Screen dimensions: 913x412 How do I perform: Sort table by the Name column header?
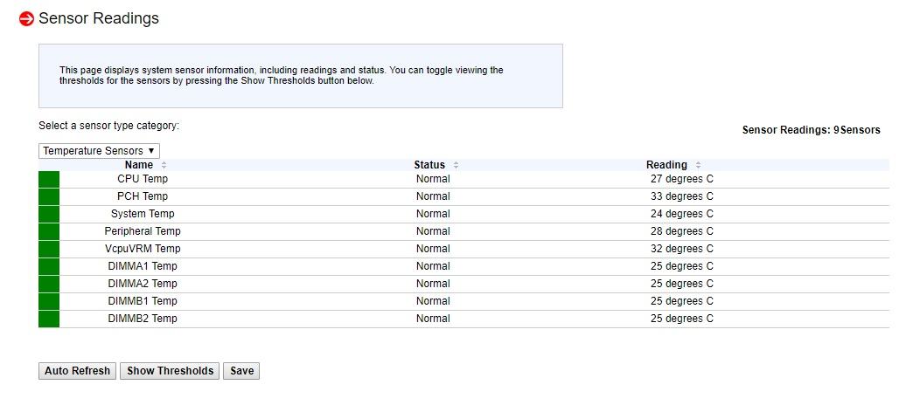(139, 165)
